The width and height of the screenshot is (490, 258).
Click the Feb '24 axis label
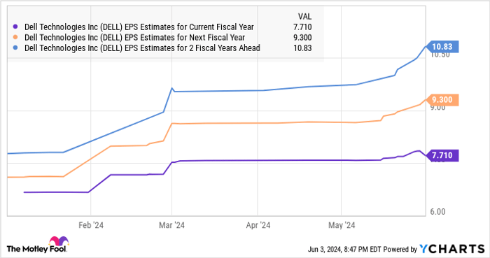click(x=91, y=225)
